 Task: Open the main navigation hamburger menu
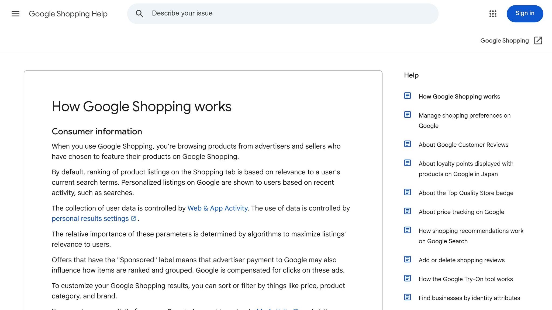point(15,14)
